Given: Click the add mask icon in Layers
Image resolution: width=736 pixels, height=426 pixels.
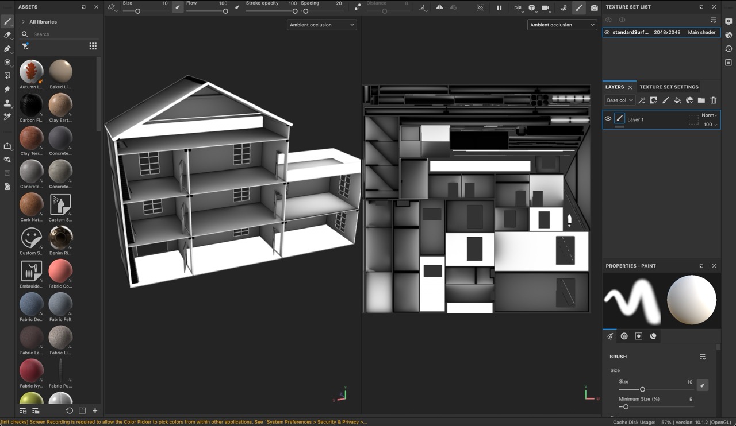Looking at the screenshot, I should [654, 100].
